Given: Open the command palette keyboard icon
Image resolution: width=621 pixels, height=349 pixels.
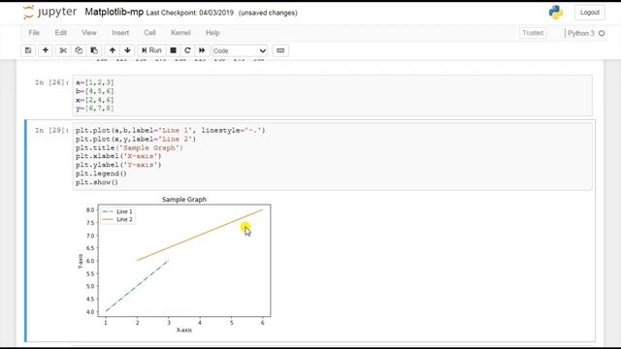Looking at the screenshot, I should 280,50.
